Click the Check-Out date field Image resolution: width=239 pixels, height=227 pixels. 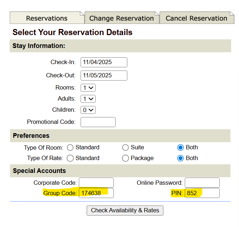[104, 76]
